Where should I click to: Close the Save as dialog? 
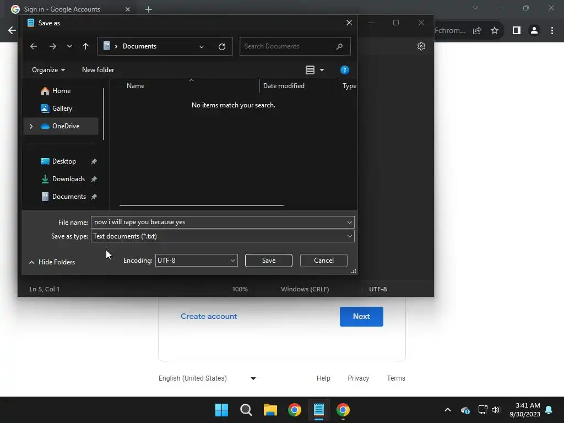pos(349,23)
